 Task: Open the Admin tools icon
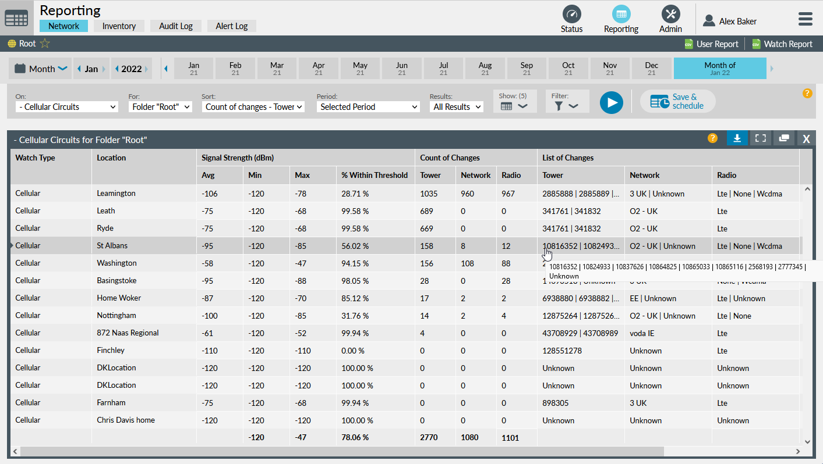[x=670, y=15]
